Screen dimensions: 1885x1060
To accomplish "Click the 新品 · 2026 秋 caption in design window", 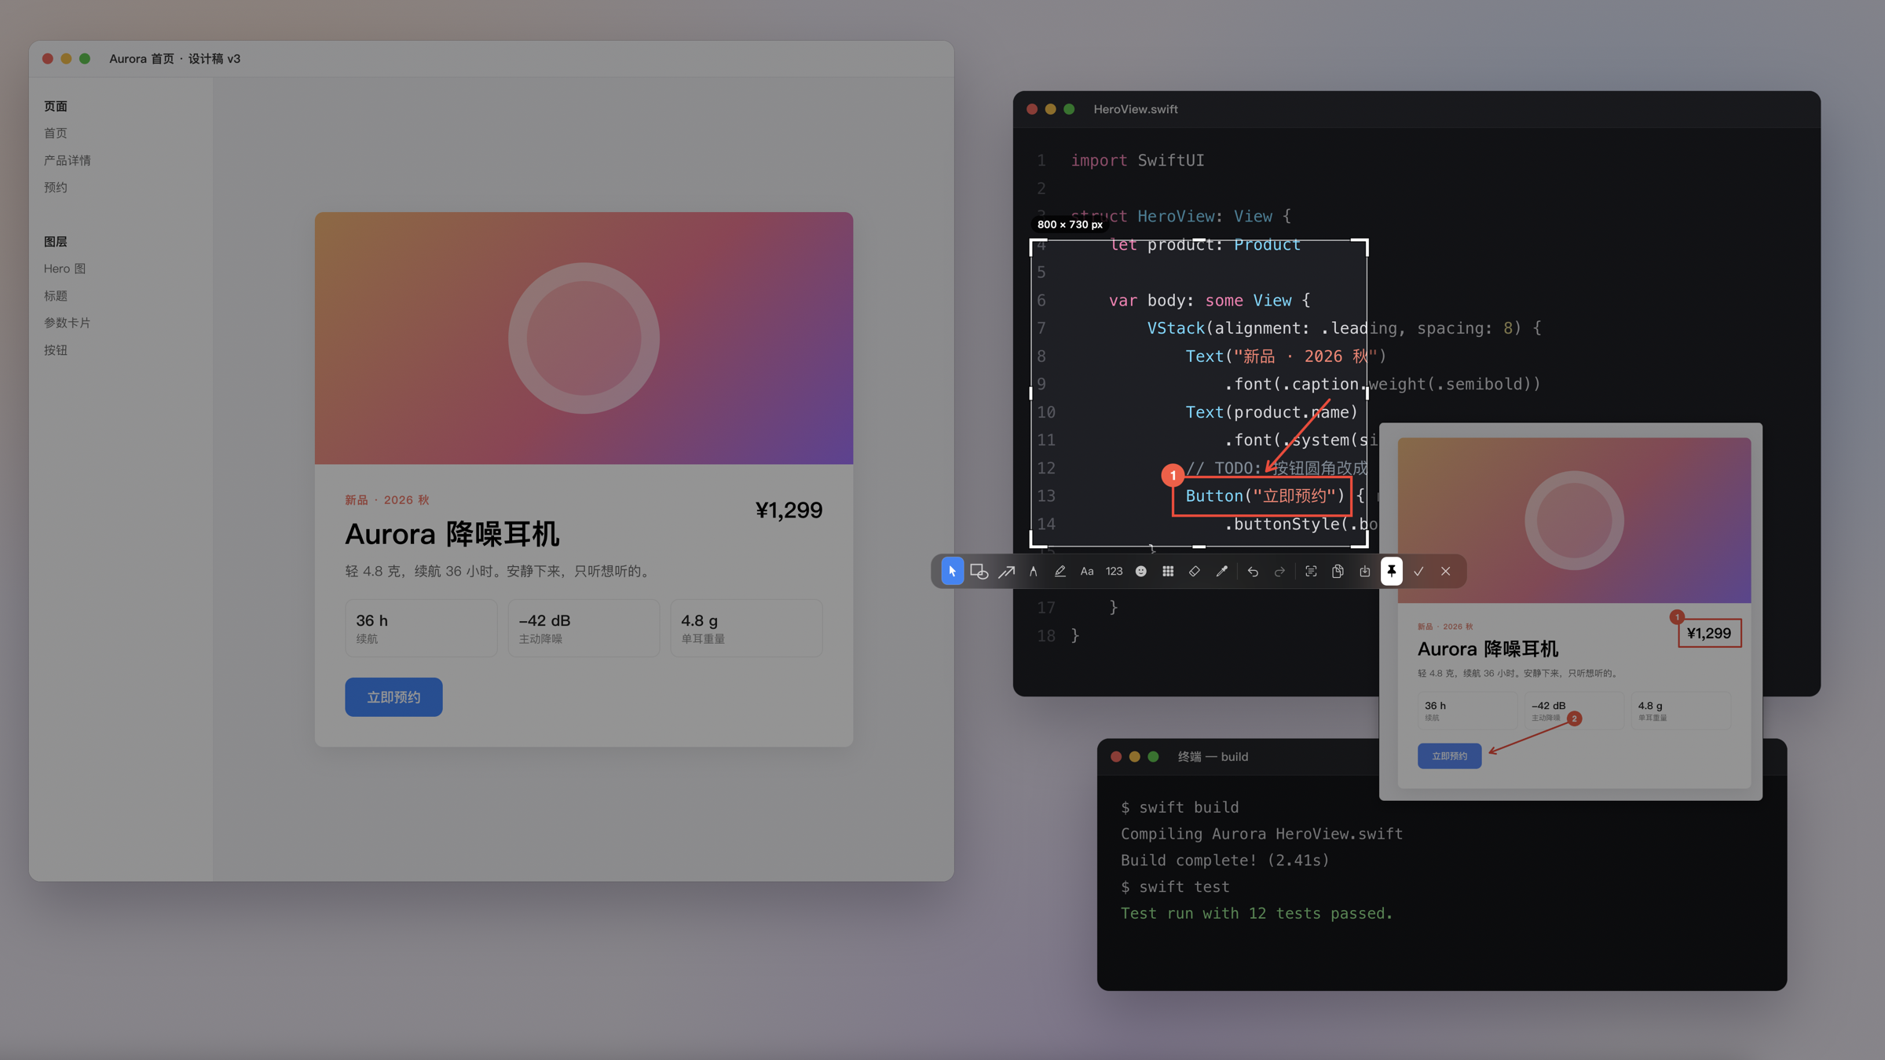I will tap(387, 500).
